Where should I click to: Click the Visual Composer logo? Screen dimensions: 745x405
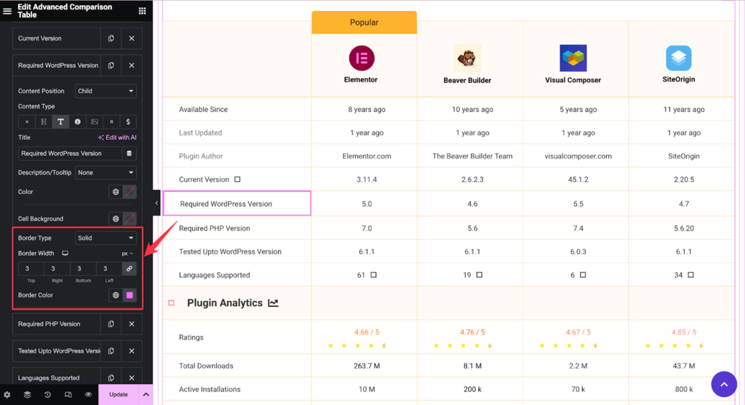point(573,58)
